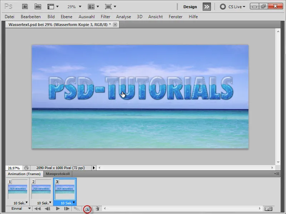Click the canvas horizontal scrollbar right arrow
The image size is (286, 214).
pyautogui.click(x=272, y=168)
